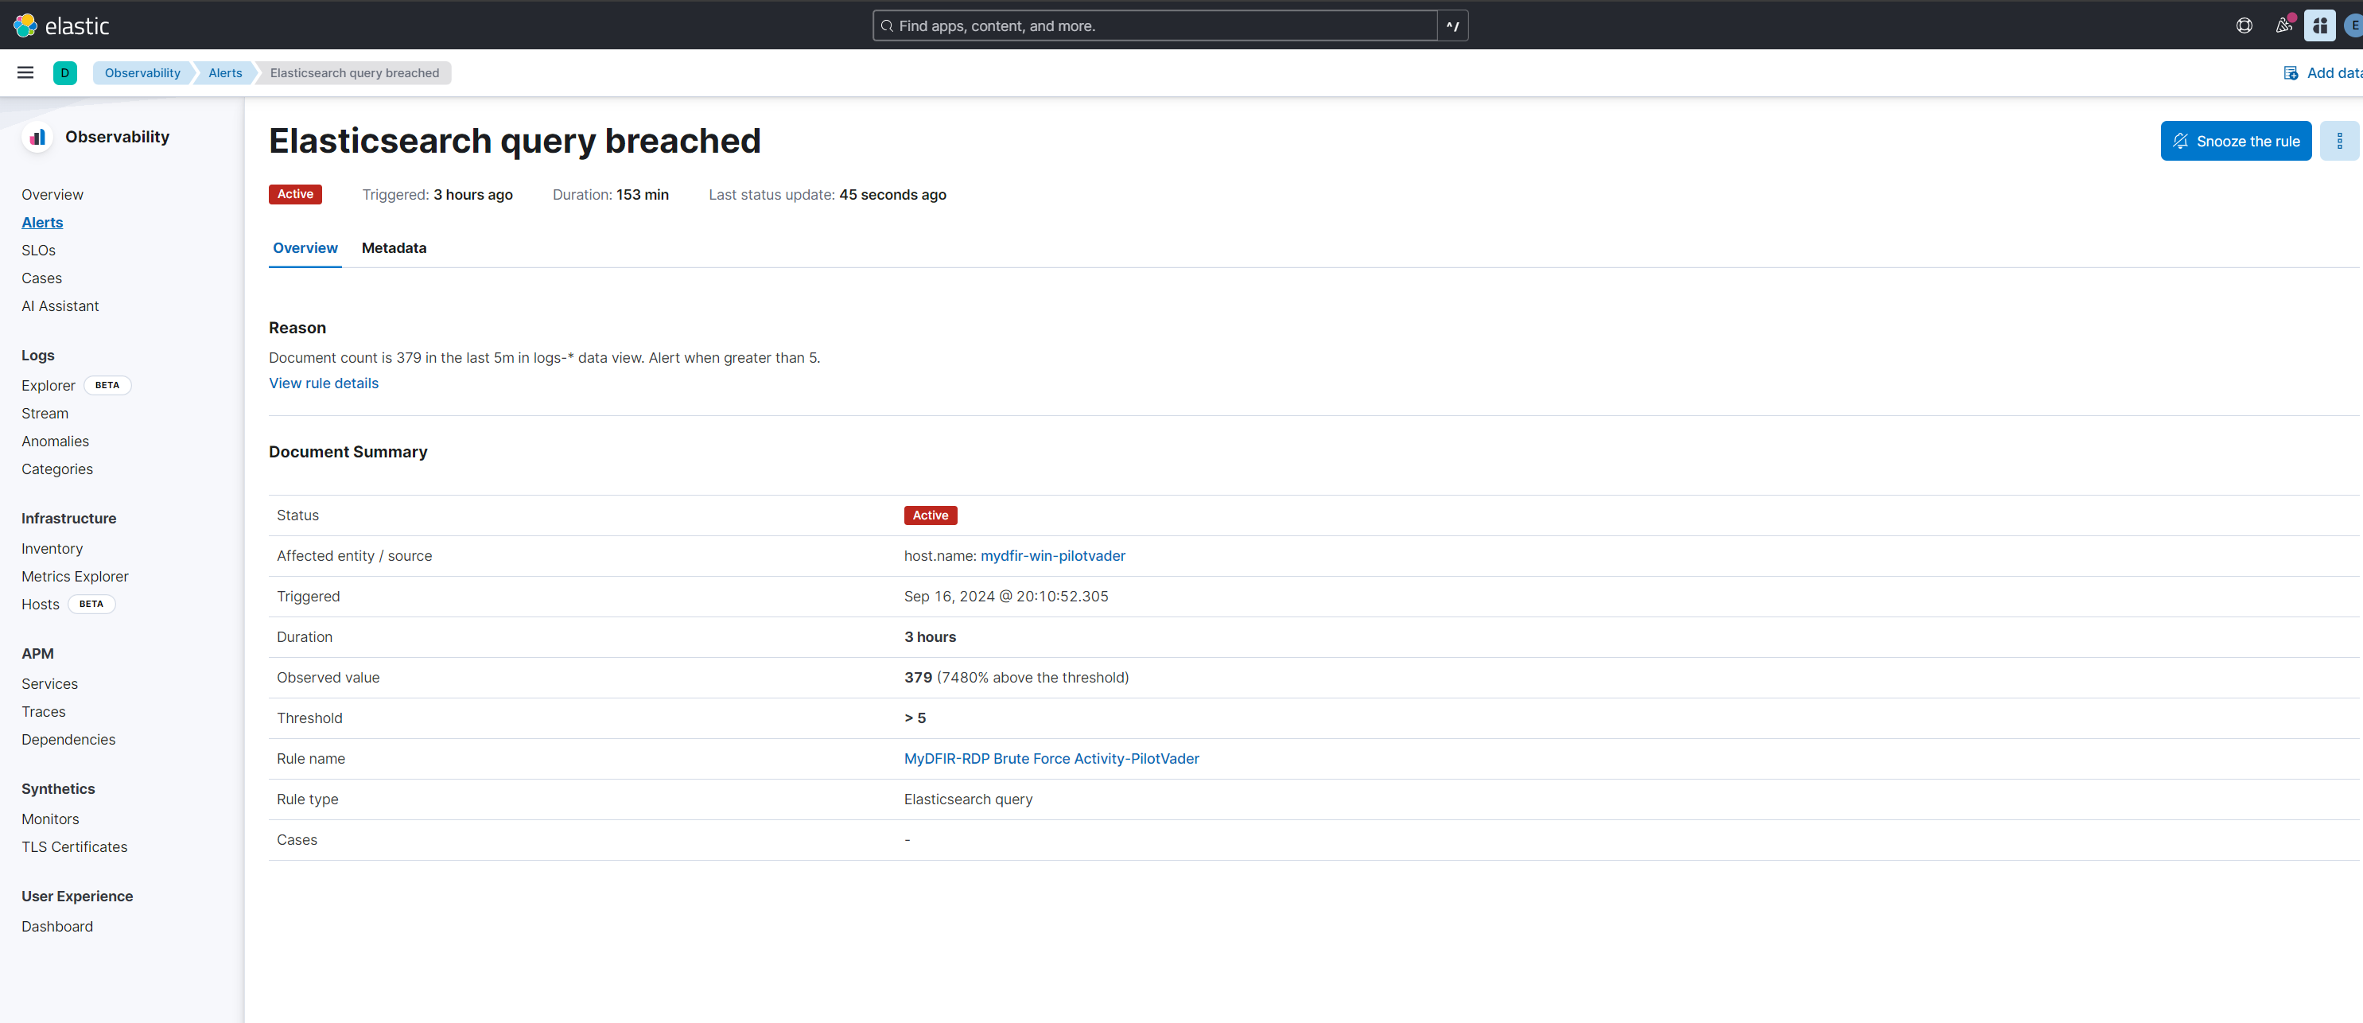The height and width of the screenshot is (1023, 2363).
Task: Click the Add data icon top right
Action: pos(2292,72)
